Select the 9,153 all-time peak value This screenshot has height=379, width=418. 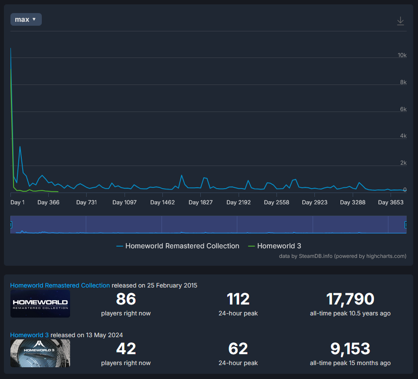(x=350, y=349)
